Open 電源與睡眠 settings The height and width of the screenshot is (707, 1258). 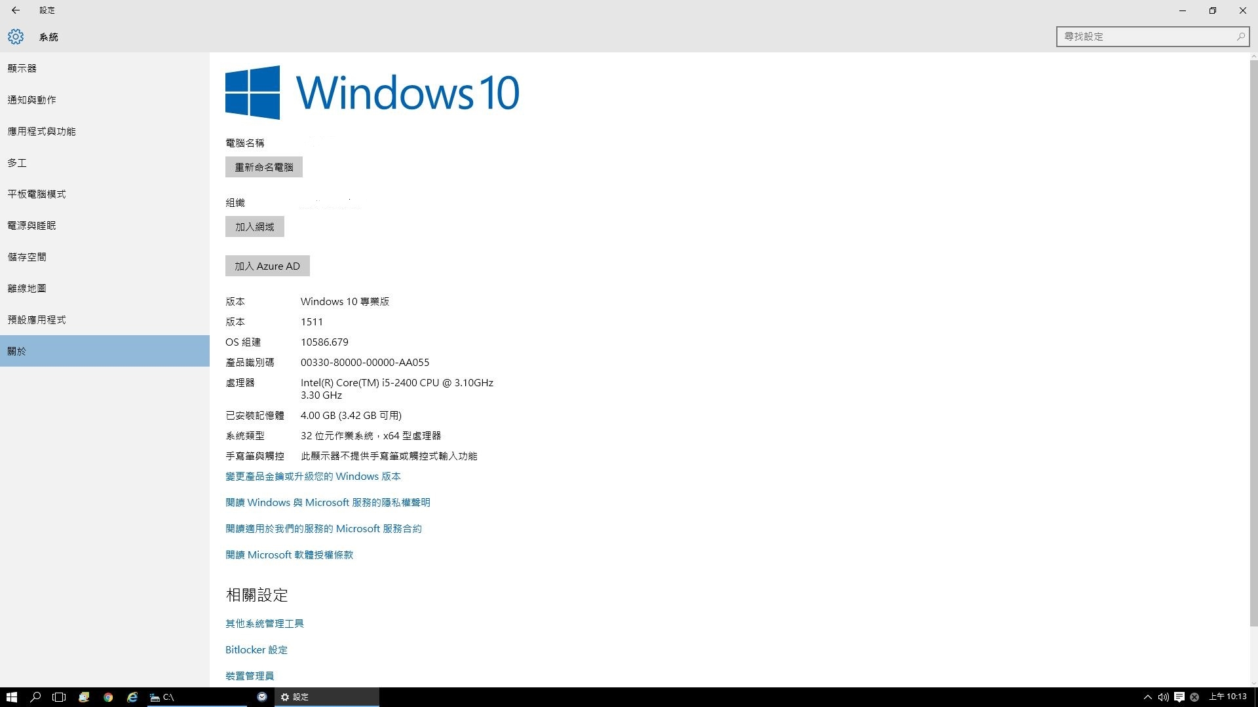105,225
